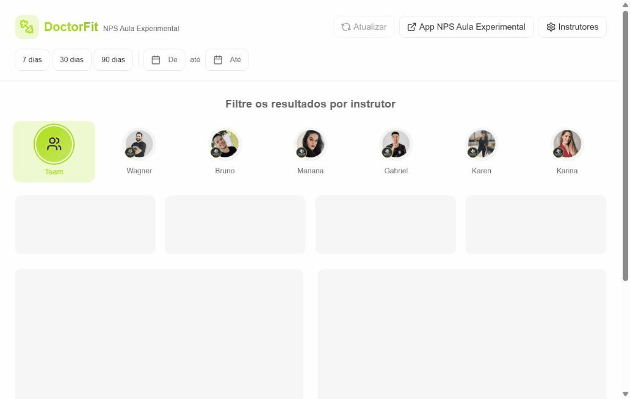Pick Karina's profile photo filter
The width and height of the screenshot is (630, 399).
[x=567, y=144]
